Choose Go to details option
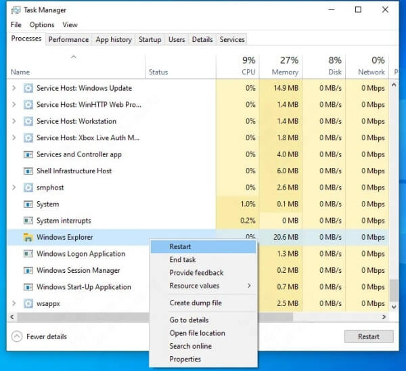 point(204,320)
